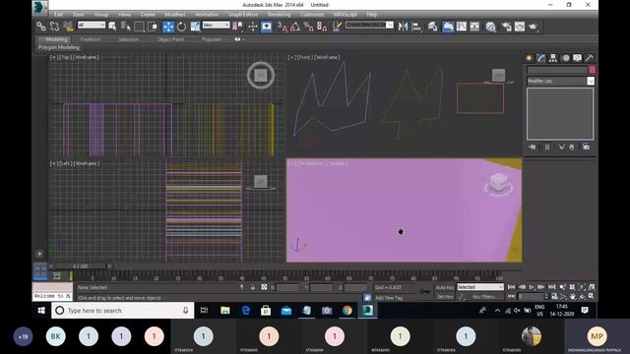This screenshot has height=354, width=630.
Task: Click the object color swatch
Action: coord(592,70)
